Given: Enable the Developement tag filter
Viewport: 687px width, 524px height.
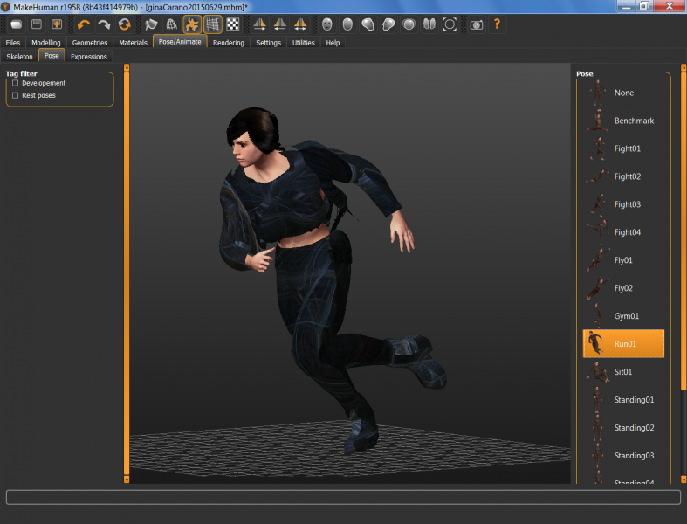Looking at the screenshot, I should click(x=16, y=83).
